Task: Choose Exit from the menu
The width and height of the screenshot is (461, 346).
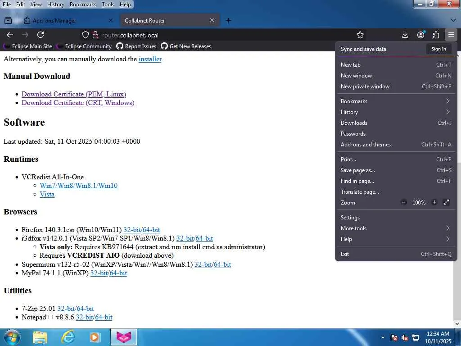Action: point(396,254)
